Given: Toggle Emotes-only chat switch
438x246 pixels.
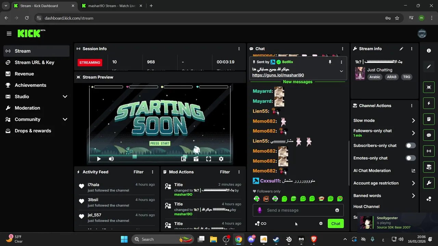Looking at the screenshot, I should coord(411,158).
